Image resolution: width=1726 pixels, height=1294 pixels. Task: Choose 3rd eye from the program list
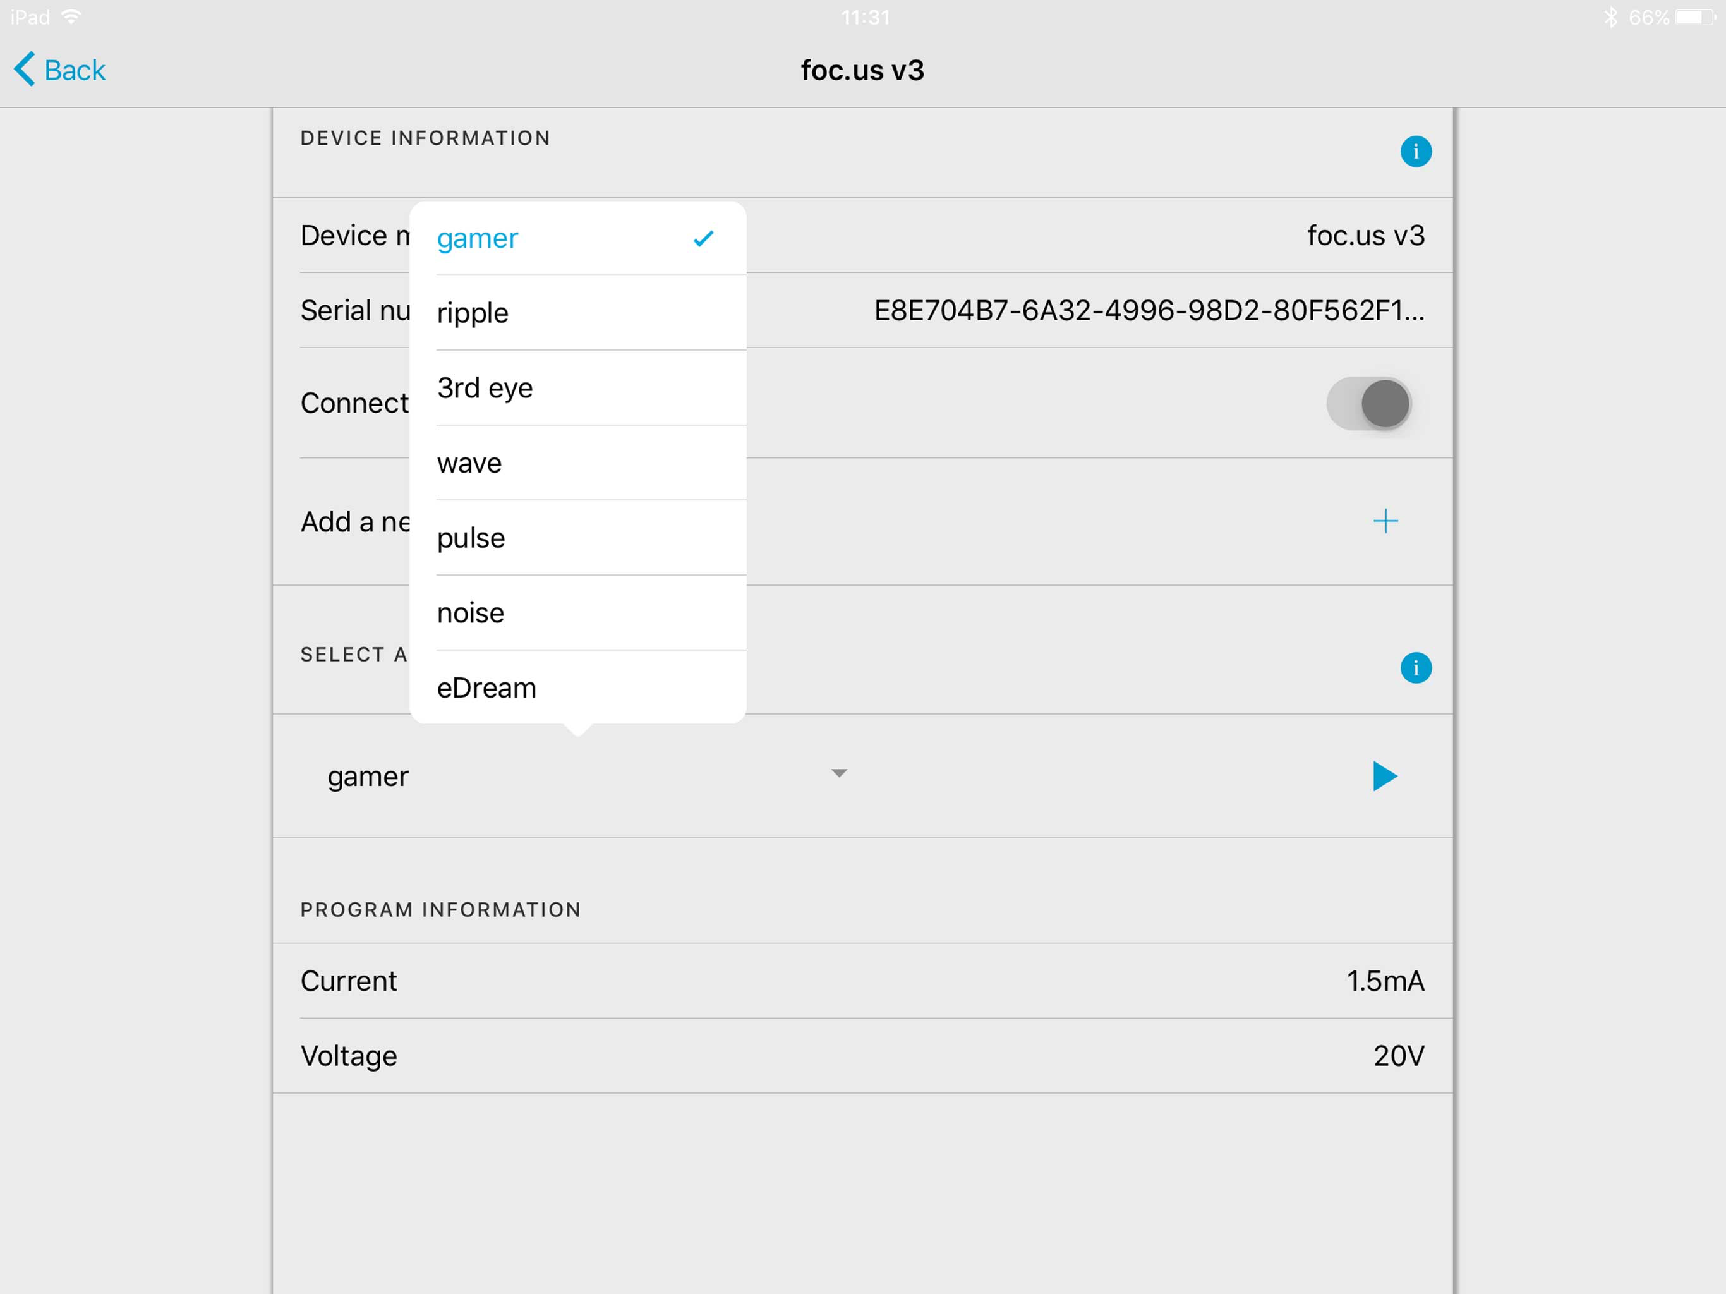point(578,388)
